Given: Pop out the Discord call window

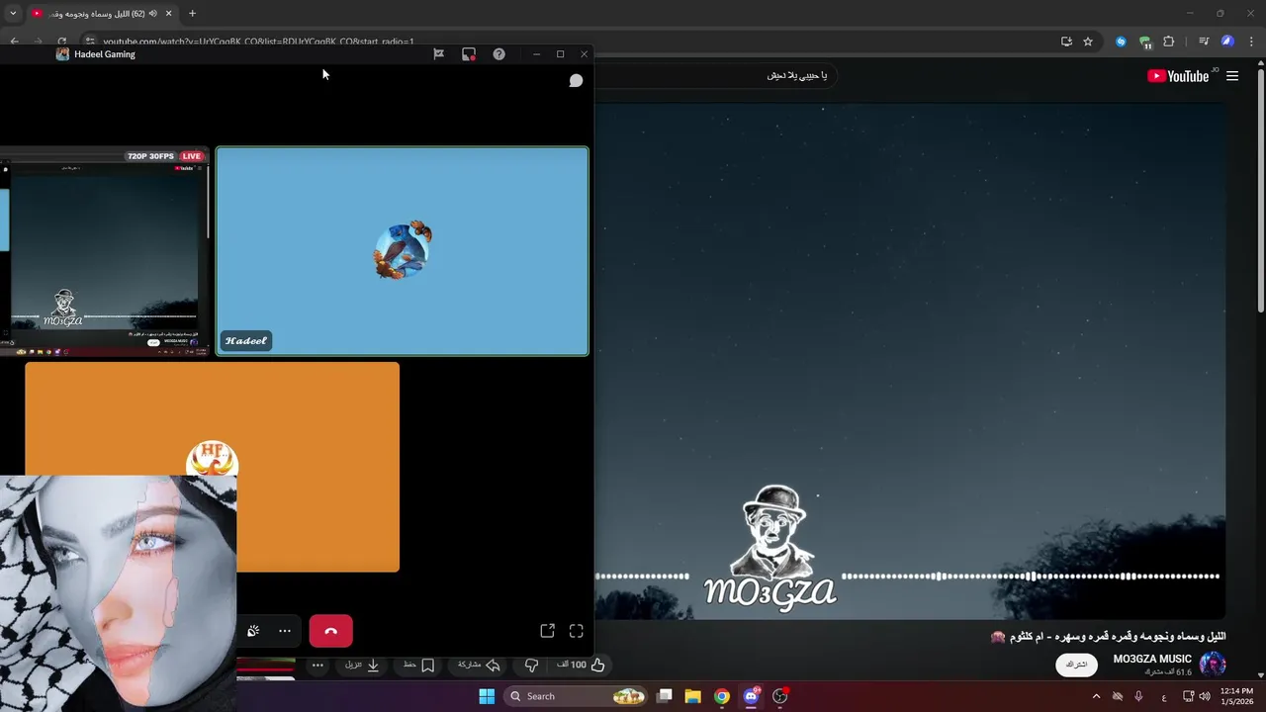Looking at the screenshot, I should (547, 631).
